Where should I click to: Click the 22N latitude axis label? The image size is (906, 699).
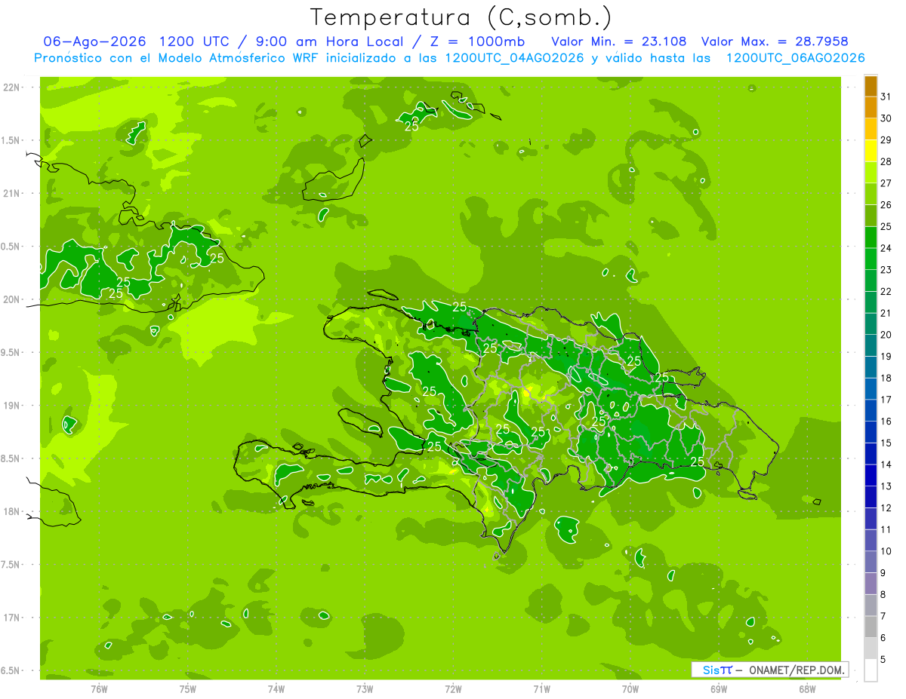(11, 87)
